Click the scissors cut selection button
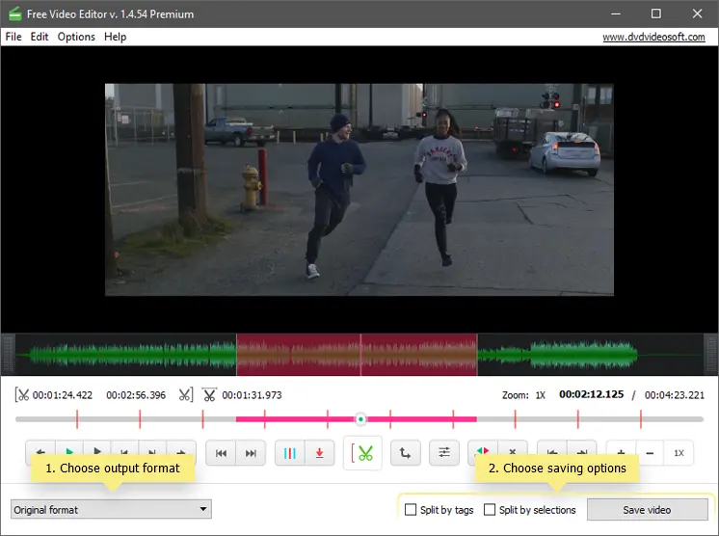Viewport: 719px width, 536px height. [x=364, y=452]
